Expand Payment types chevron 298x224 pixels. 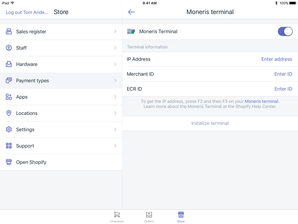[x=115, y=80]
